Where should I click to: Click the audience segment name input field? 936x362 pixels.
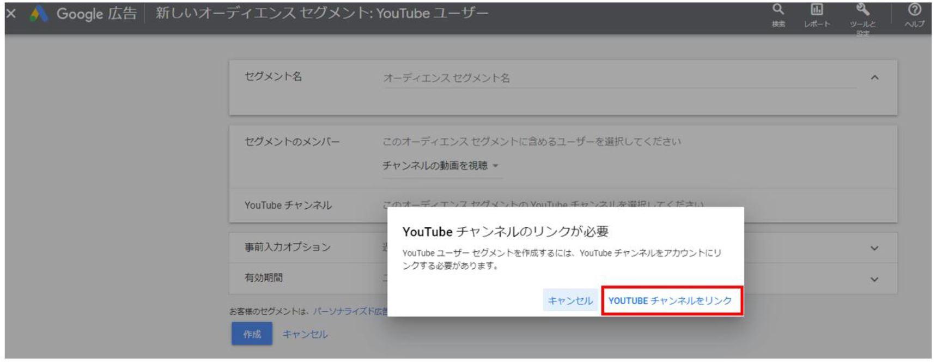click(x=619, y=79)
